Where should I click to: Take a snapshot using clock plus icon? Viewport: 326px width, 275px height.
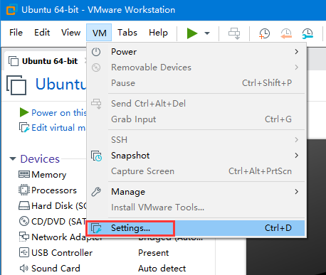[265, 33]
